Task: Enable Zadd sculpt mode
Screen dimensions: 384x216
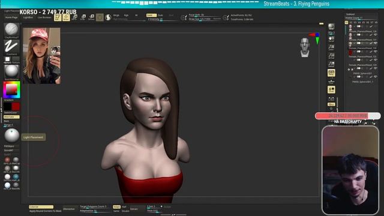Action: [x=151, y=15]
